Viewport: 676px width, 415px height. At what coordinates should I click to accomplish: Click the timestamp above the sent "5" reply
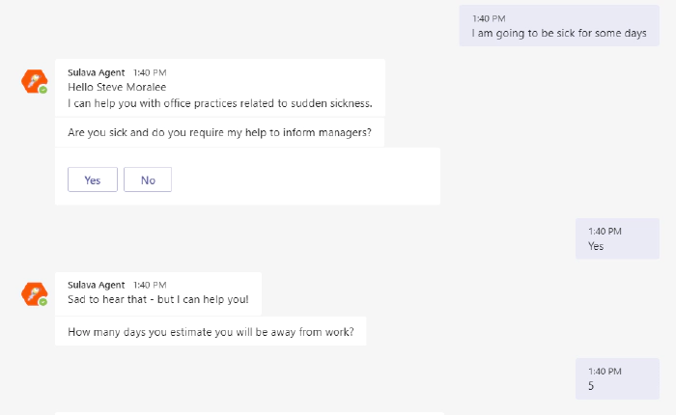coord(605,372)
